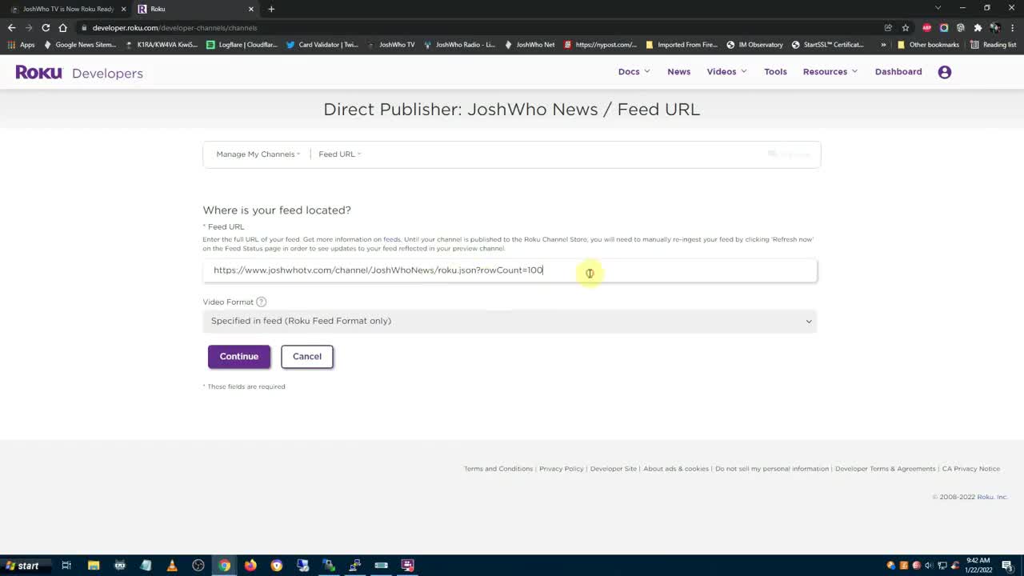Open the IM Observatory bookmark
The height and width of the screenshot is (576, 1024).
754,45
